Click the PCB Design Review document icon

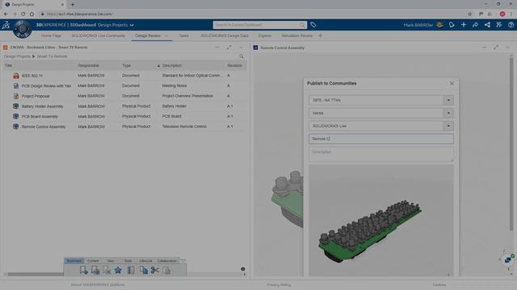click(x=16, y=86)
